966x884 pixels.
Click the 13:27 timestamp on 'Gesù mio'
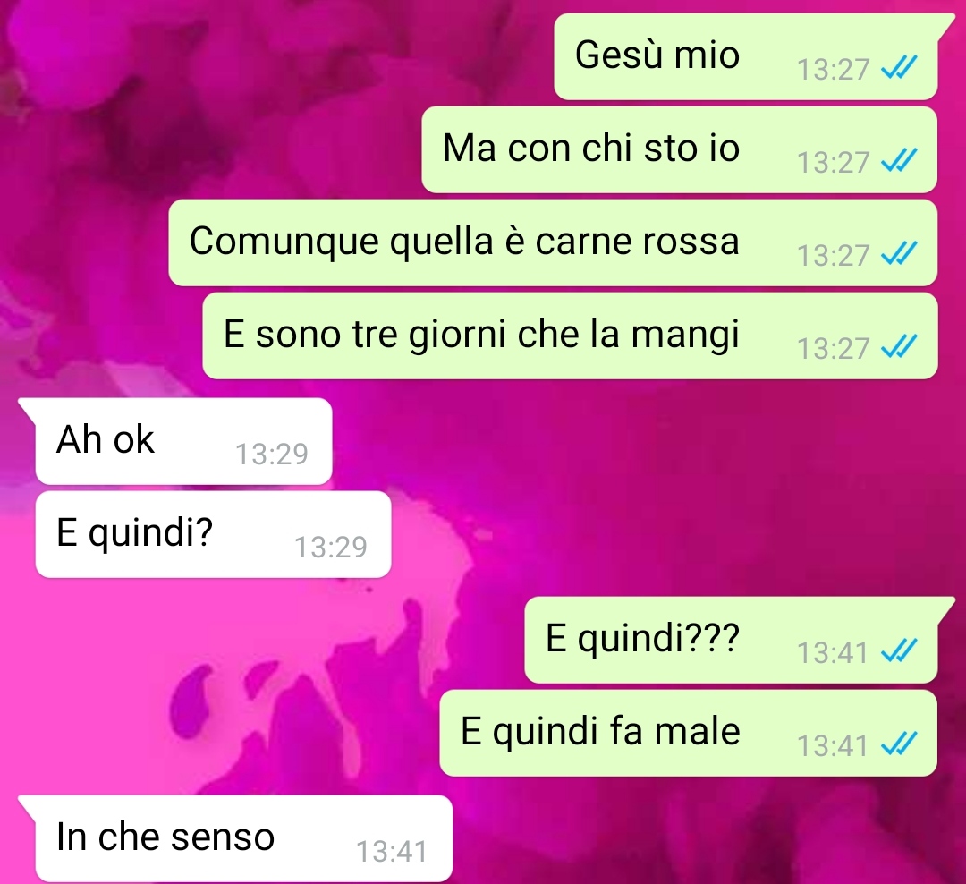coord(833,70)
